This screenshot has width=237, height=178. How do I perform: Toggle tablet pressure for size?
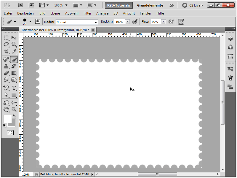[x=181, y=22]
